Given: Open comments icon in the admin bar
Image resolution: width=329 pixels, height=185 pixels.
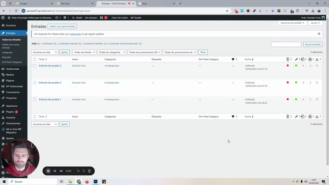Looking at the screenshot, I should 66,18.
